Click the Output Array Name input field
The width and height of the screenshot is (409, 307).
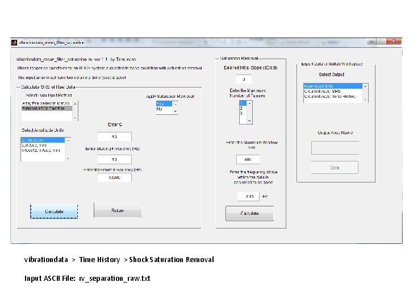pos(335,148)
